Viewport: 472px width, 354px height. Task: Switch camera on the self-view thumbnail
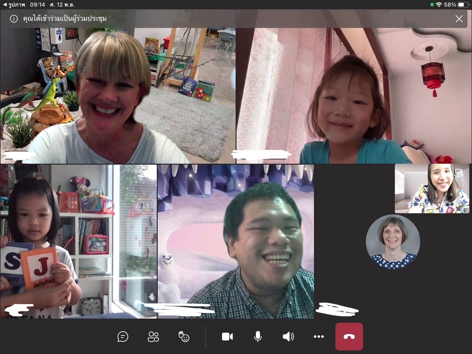click(x=459, y=173)
